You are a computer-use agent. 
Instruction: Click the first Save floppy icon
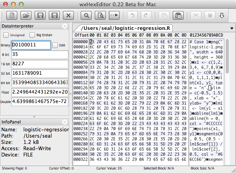click(40, 15)
